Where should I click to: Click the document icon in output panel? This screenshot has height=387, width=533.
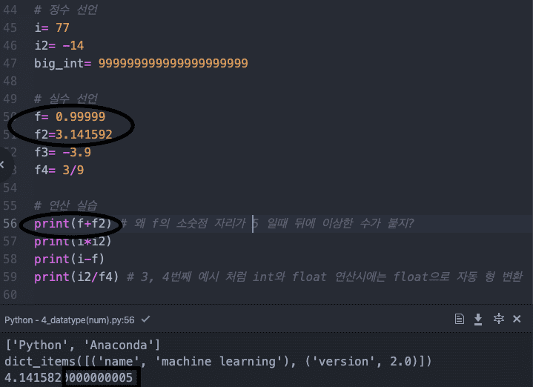[x=460, y=319]
